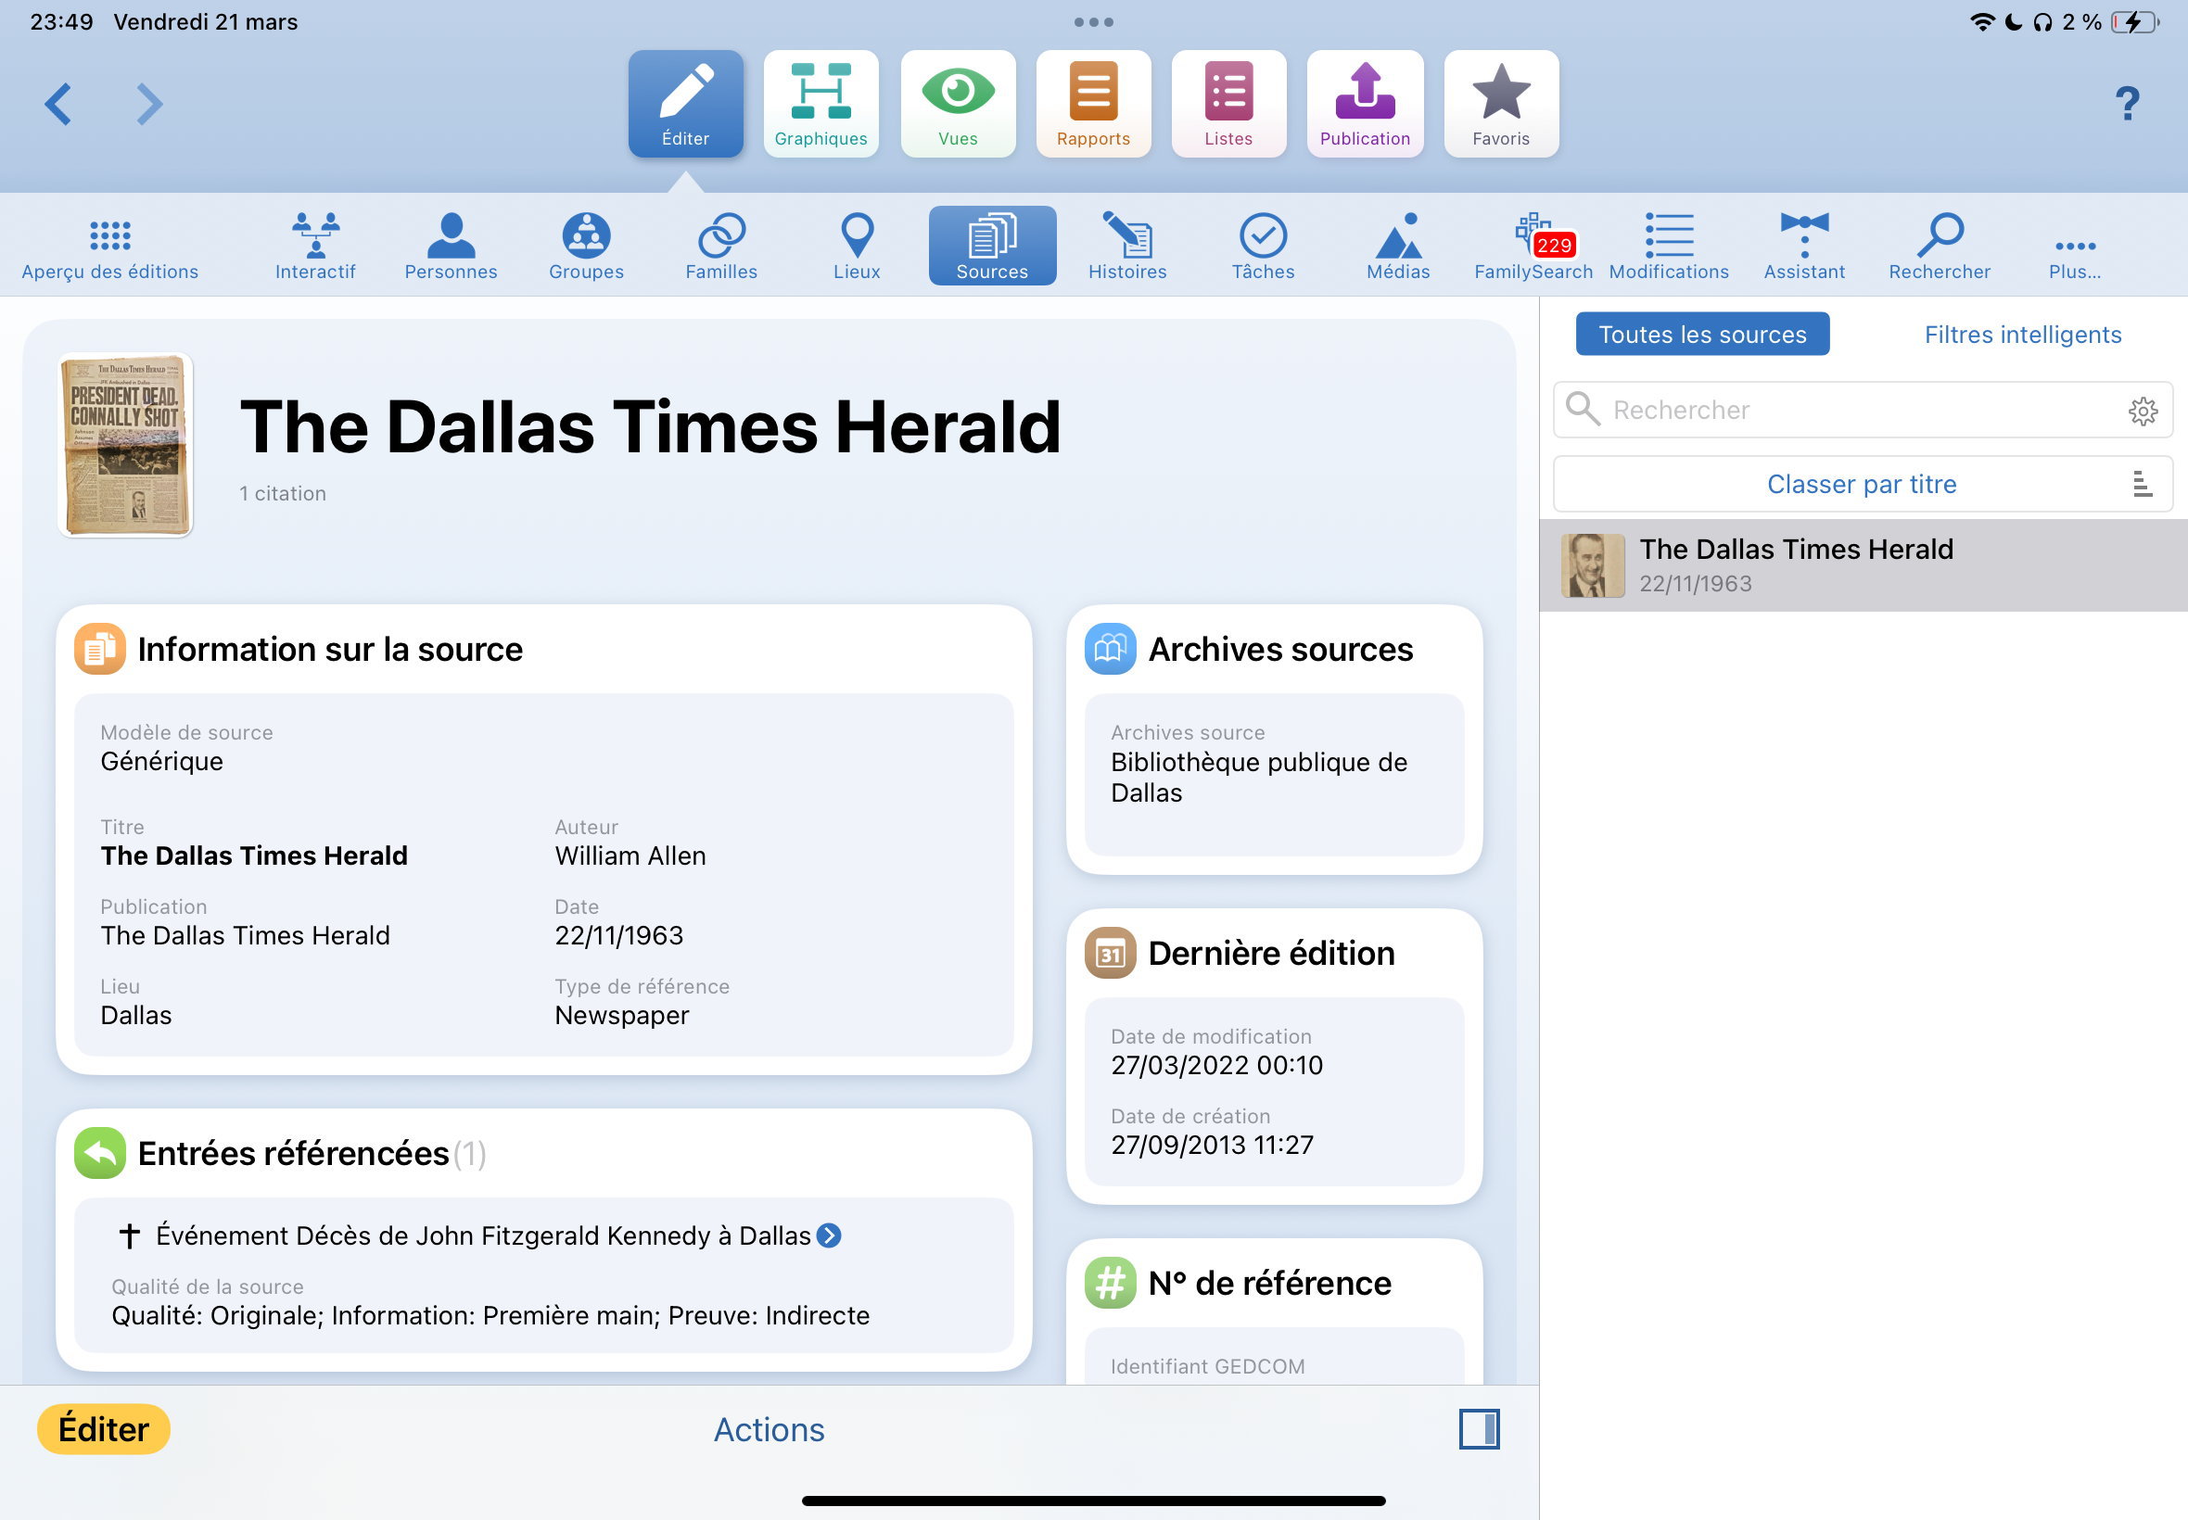Open the Groupes editor

586,247
